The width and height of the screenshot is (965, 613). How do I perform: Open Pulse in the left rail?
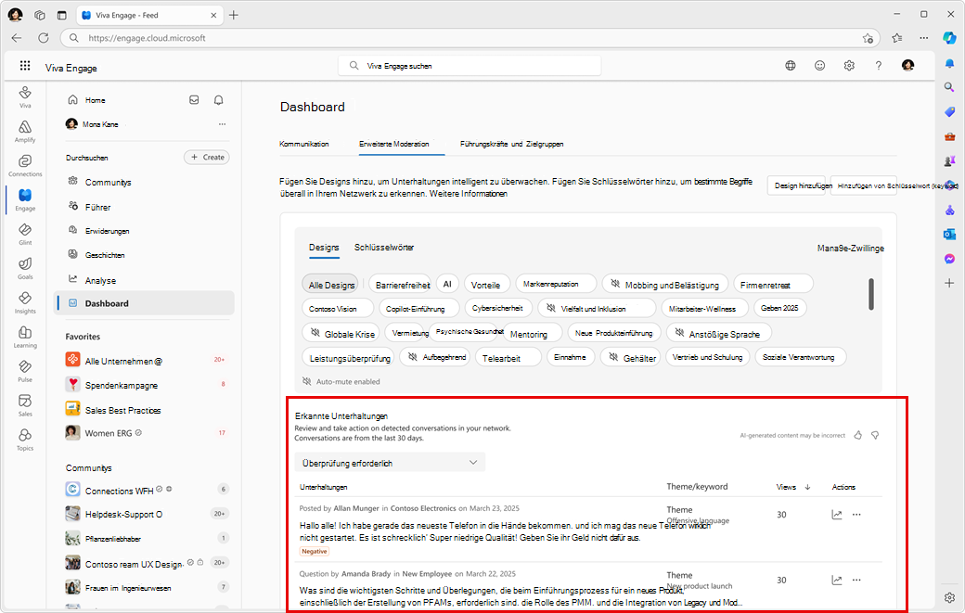click(x=25, y=371)
